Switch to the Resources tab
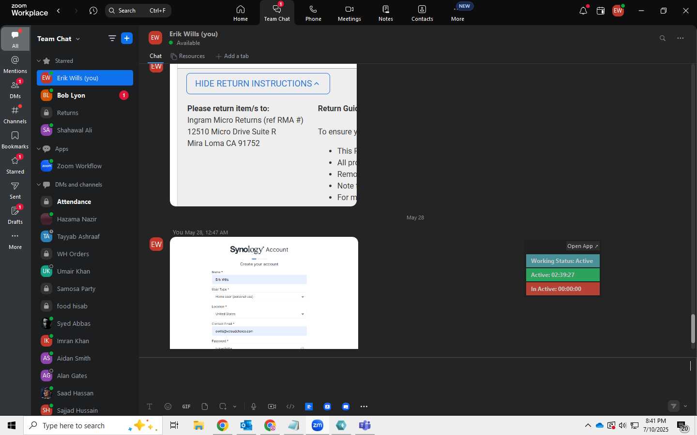The height and width of the screenshot is (435, 697). (x=188, y=56)
